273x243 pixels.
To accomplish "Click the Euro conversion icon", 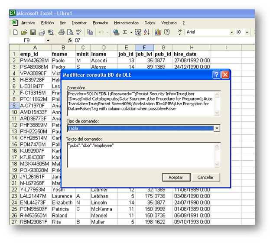I will pos(138,32).
